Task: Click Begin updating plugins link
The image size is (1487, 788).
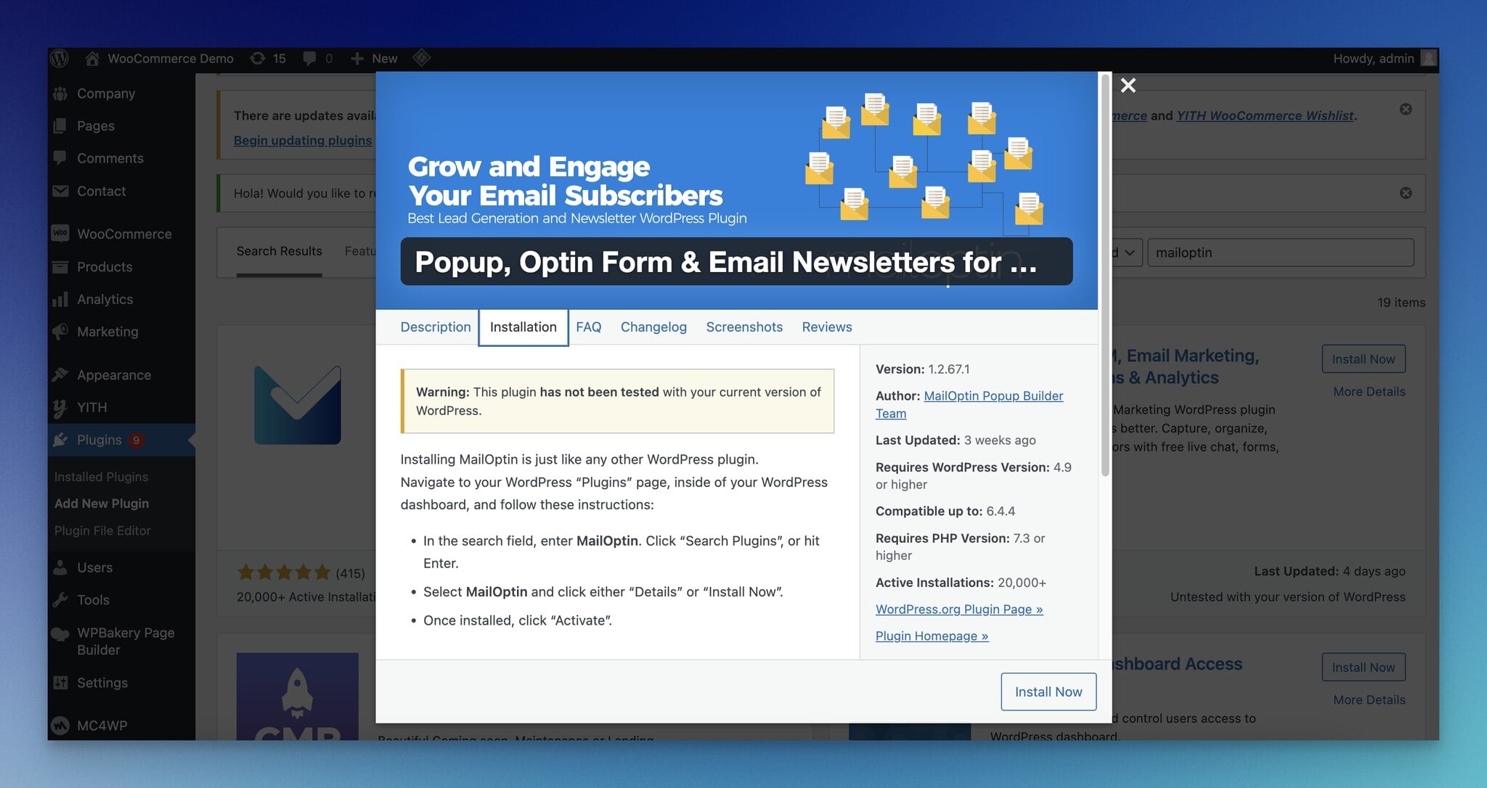Action: [303, 140]
